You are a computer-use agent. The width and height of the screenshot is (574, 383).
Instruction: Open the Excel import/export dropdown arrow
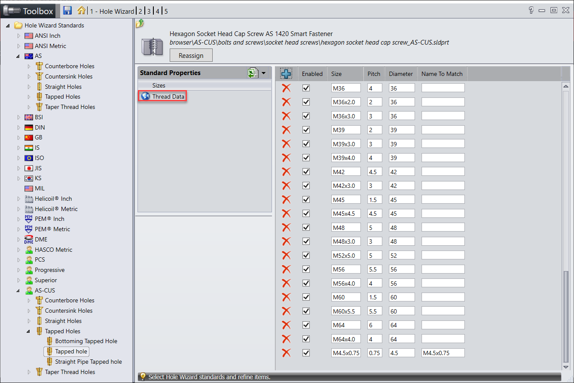[263, 73]
